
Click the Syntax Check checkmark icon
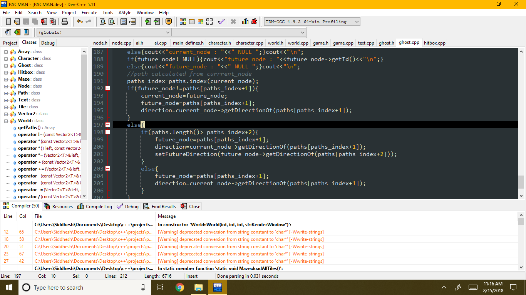click(x=221, y=22)
